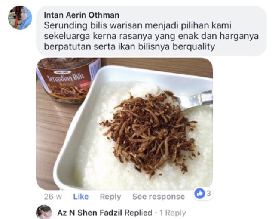
Task: Open the See response link
Action: 159,197
